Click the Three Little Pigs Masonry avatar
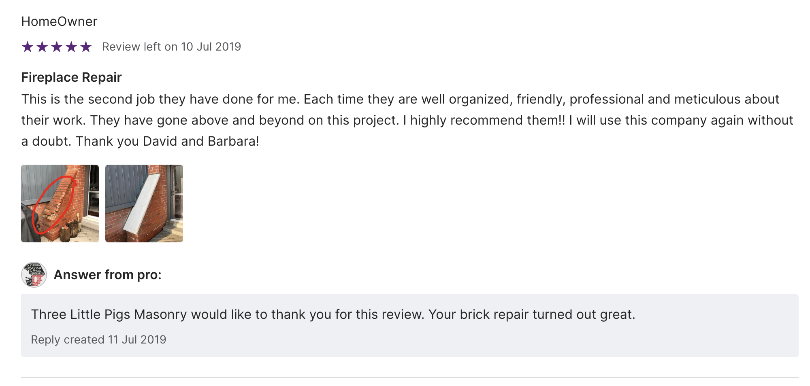 34,275
